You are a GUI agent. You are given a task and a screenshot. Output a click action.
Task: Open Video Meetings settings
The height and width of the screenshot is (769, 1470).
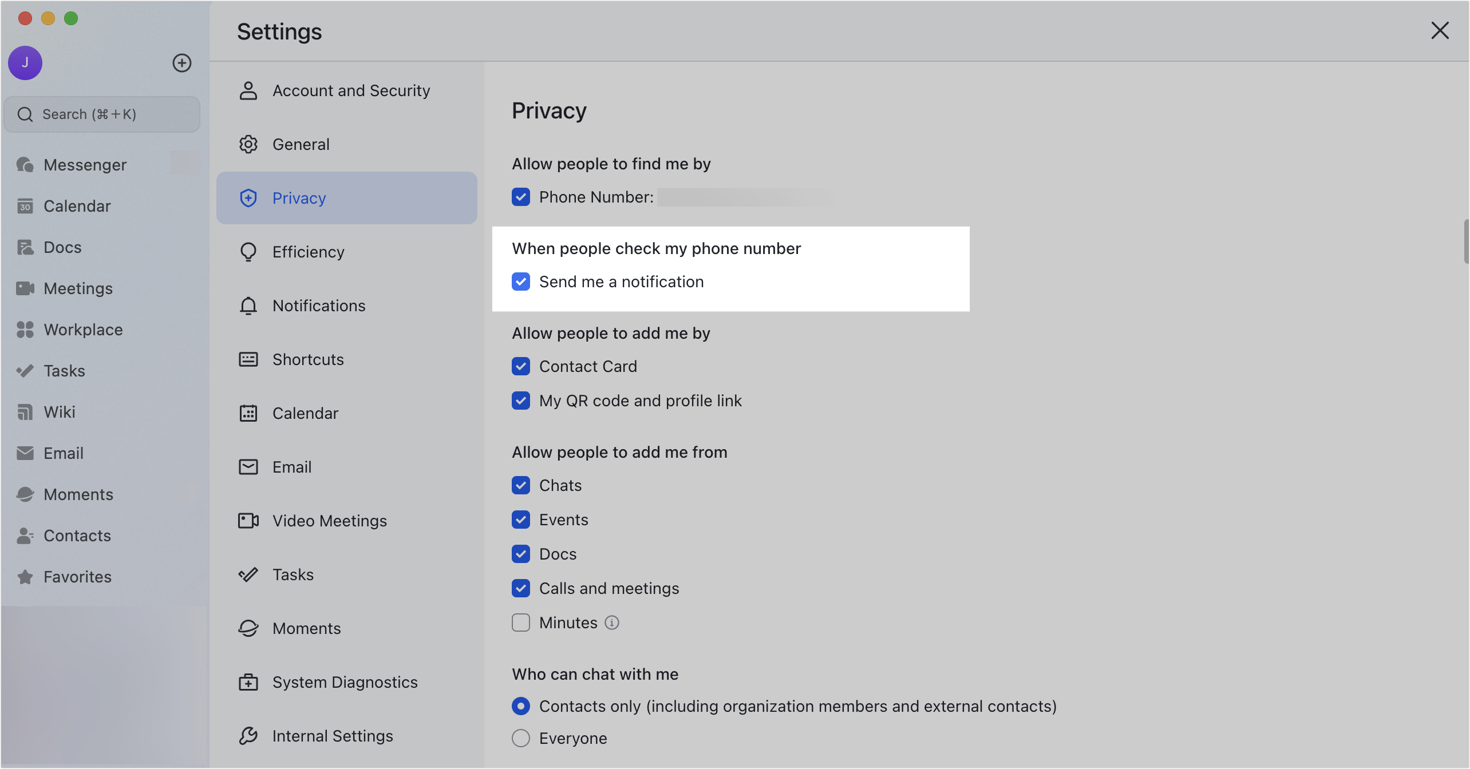pos(329,521)
